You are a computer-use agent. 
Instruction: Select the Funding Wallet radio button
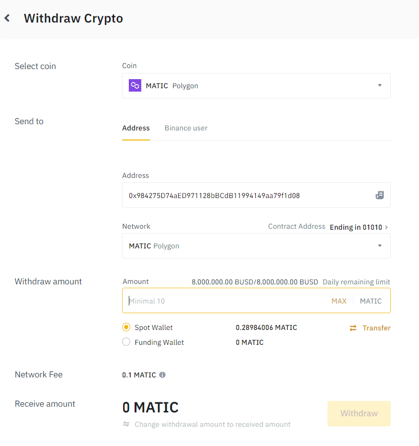(126, 342)
